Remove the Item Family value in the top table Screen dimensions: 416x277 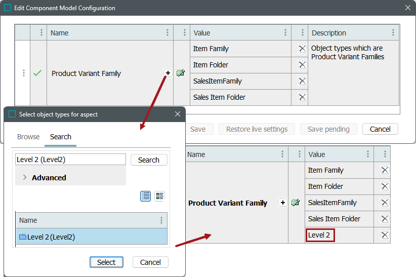pyautogui.click(x=302, y=49)
